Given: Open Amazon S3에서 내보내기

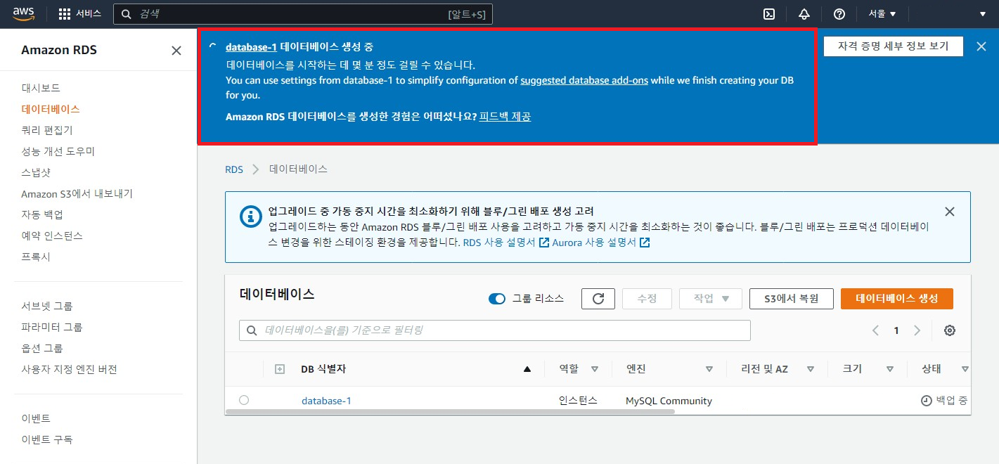Looking at the screenshot, I should tap(77, 193).
